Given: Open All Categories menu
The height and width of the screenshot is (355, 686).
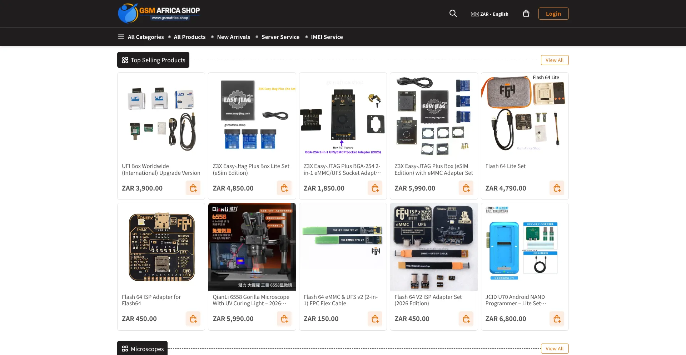Looking at the screenshot, I should (x=146, y=37).
